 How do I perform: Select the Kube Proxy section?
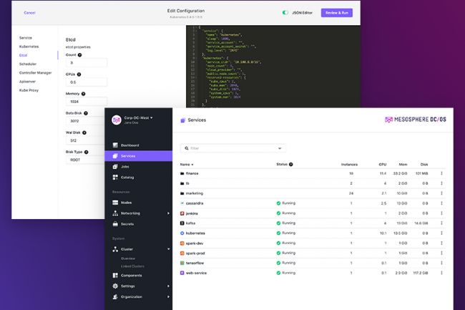(29, 90)
